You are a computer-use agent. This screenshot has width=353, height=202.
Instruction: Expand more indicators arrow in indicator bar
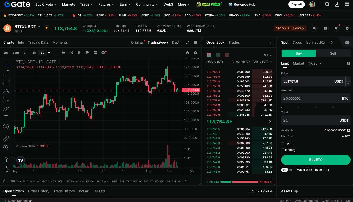(x=185, y=181)
